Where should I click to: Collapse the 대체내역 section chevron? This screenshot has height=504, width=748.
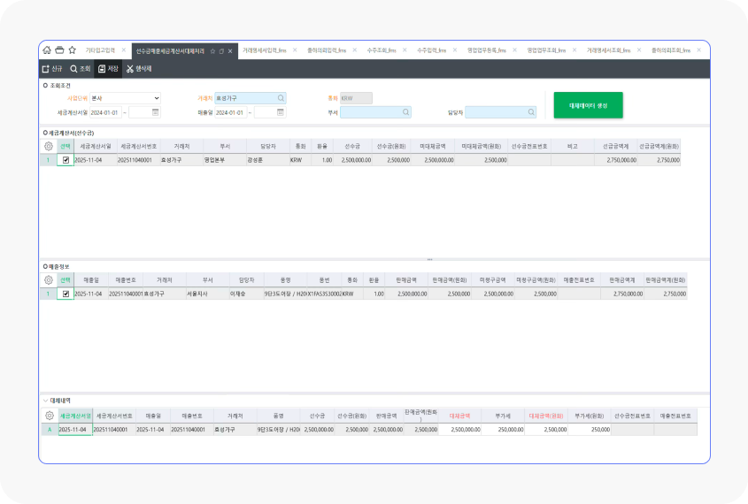click(45, 400)
